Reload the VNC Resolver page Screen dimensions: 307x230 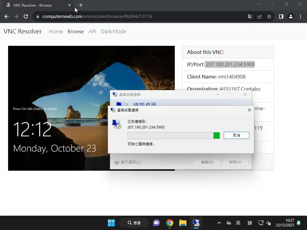(x=26, y=16)
